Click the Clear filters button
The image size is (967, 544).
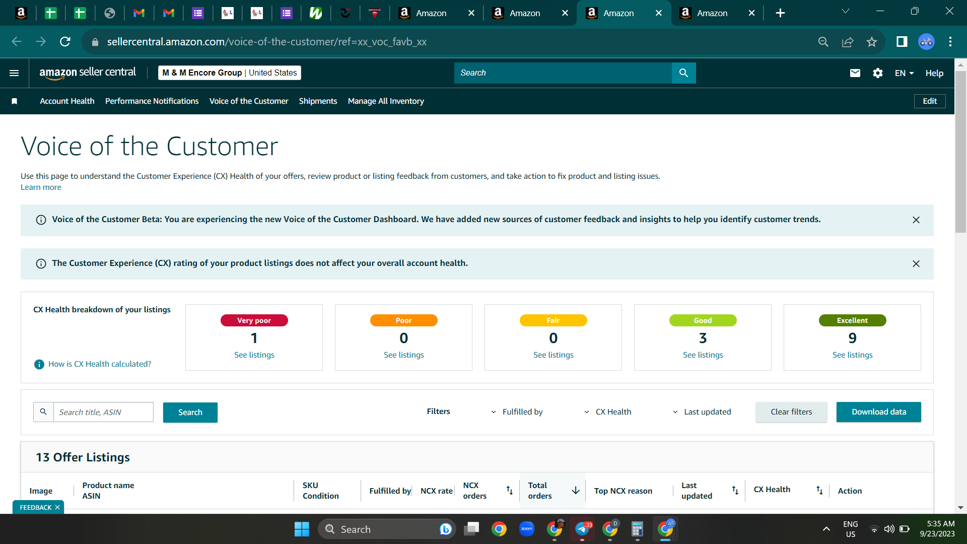pyautogui.click(x=791, y=412)
